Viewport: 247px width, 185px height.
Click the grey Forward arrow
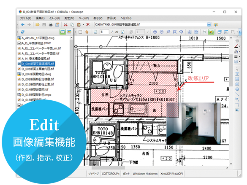tap(29, 25)
